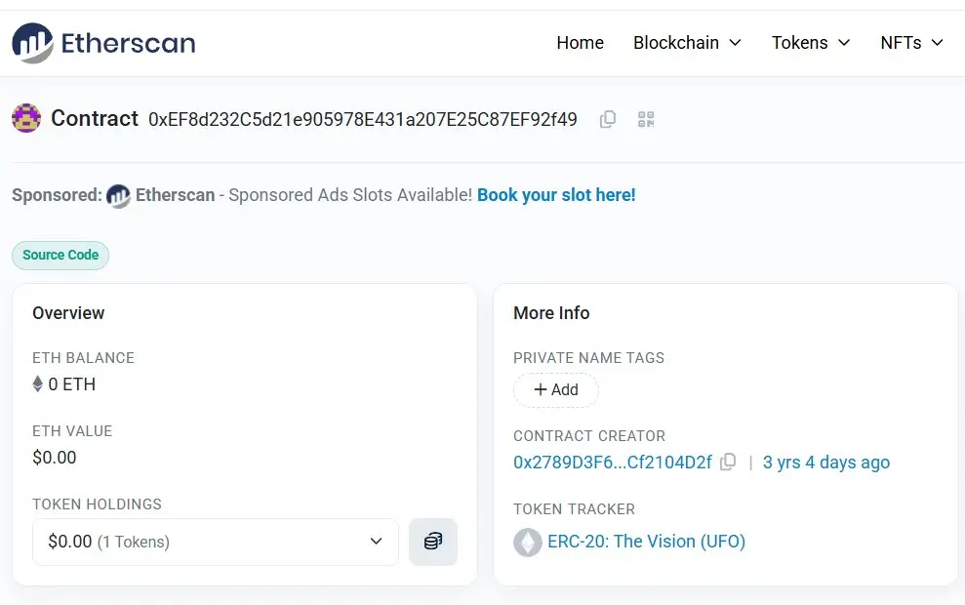Open the NFTs dropdown menu
Viewport: 965px width, 605px height.
pyautogui.click(x=911, y=43)
